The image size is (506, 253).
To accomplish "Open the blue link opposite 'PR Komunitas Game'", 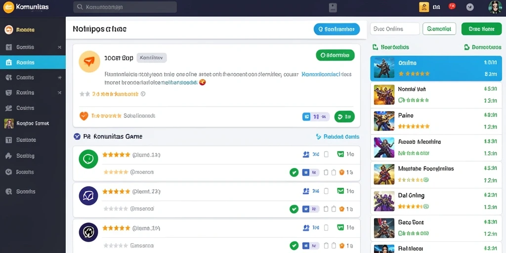I will click(337, 137).
